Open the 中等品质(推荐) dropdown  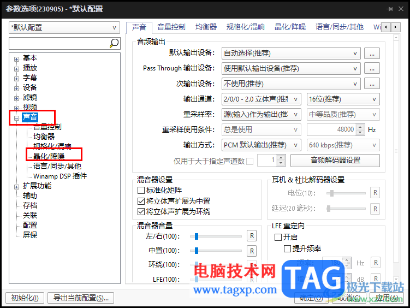(343, 114)
